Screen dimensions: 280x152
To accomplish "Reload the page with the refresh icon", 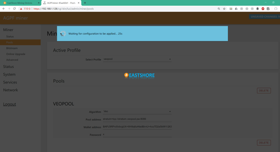I will pyautogui.click(x=14, y=9).
